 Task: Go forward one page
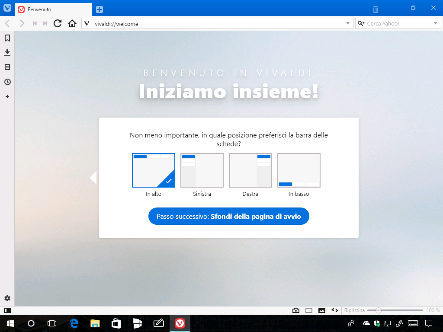(22, 23)
